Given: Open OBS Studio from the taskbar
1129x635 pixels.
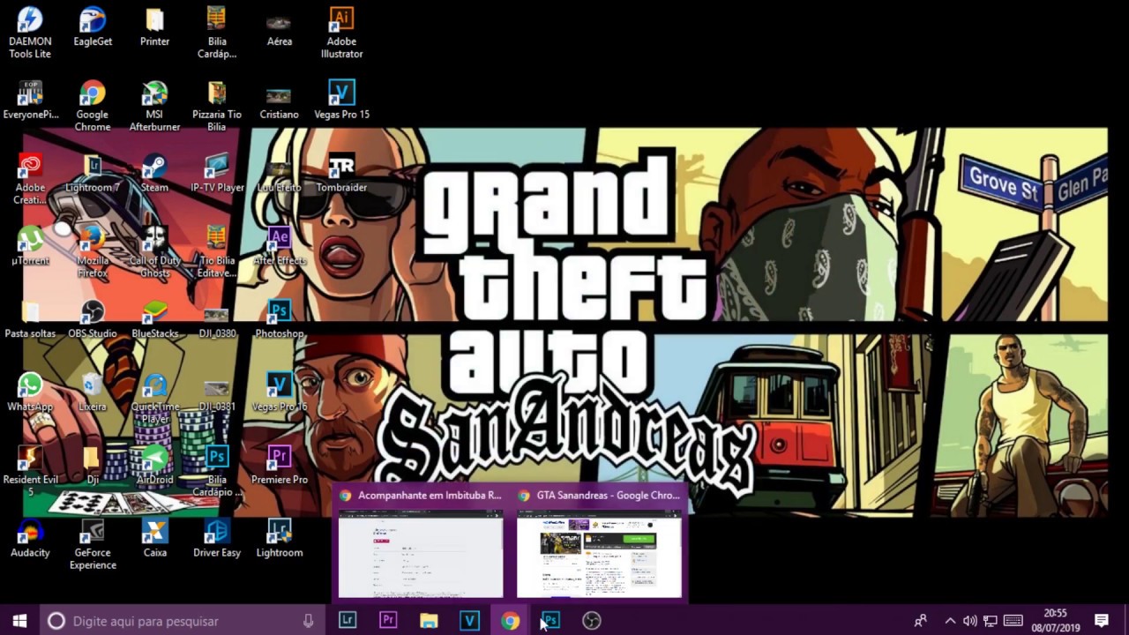Looking at the screenshot, I should (591, 621).
